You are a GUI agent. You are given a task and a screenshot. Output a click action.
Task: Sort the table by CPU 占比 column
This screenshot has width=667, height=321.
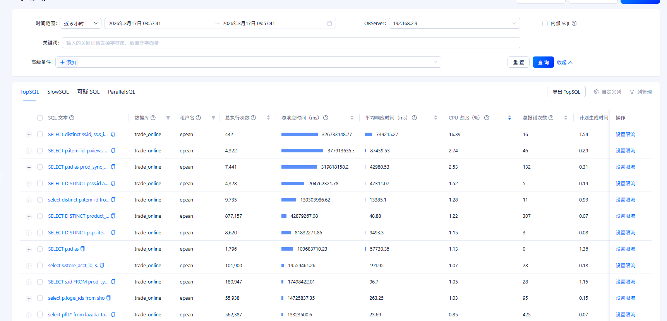(509, 118)
